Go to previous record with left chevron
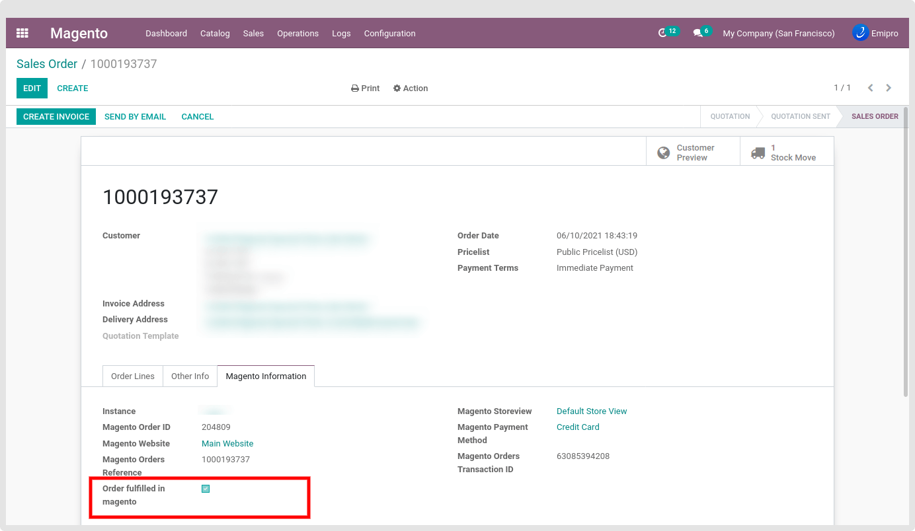 [x=870, y=88]
